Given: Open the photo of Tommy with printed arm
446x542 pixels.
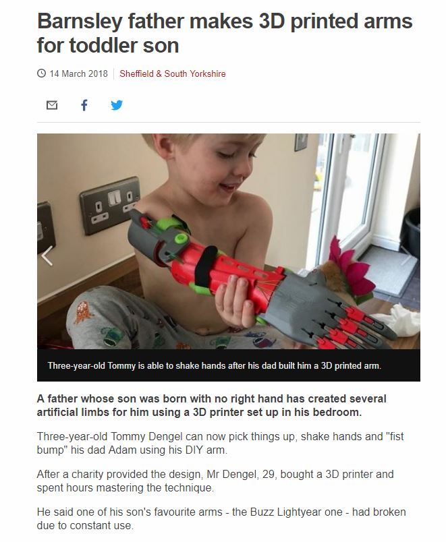Looking at the screenshot, I should [x=228, y=241].
